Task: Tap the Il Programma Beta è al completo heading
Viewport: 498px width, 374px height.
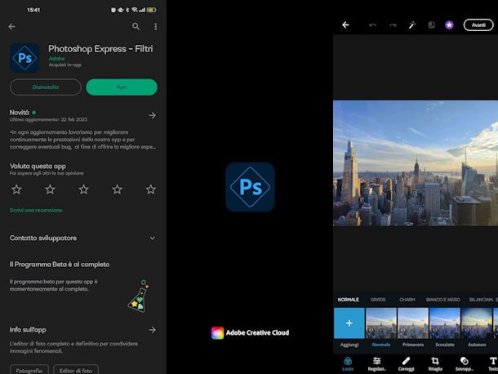Action: pyautogui.click(x=60, y=265)
